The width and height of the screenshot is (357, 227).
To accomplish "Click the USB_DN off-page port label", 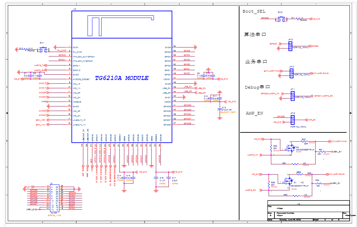I will [x=201, y=88].
